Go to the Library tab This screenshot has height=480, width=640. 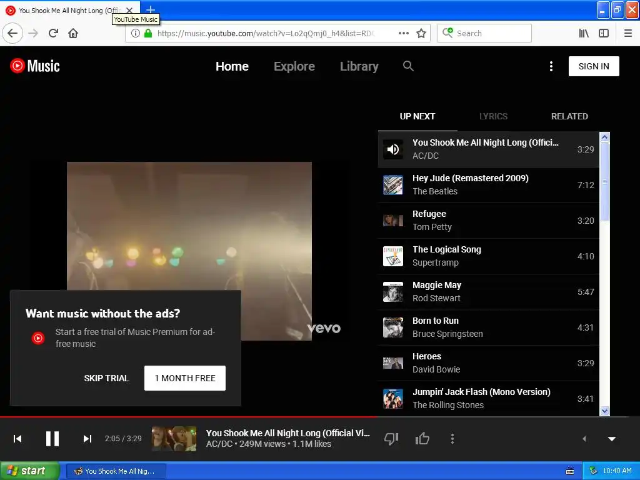359,66
